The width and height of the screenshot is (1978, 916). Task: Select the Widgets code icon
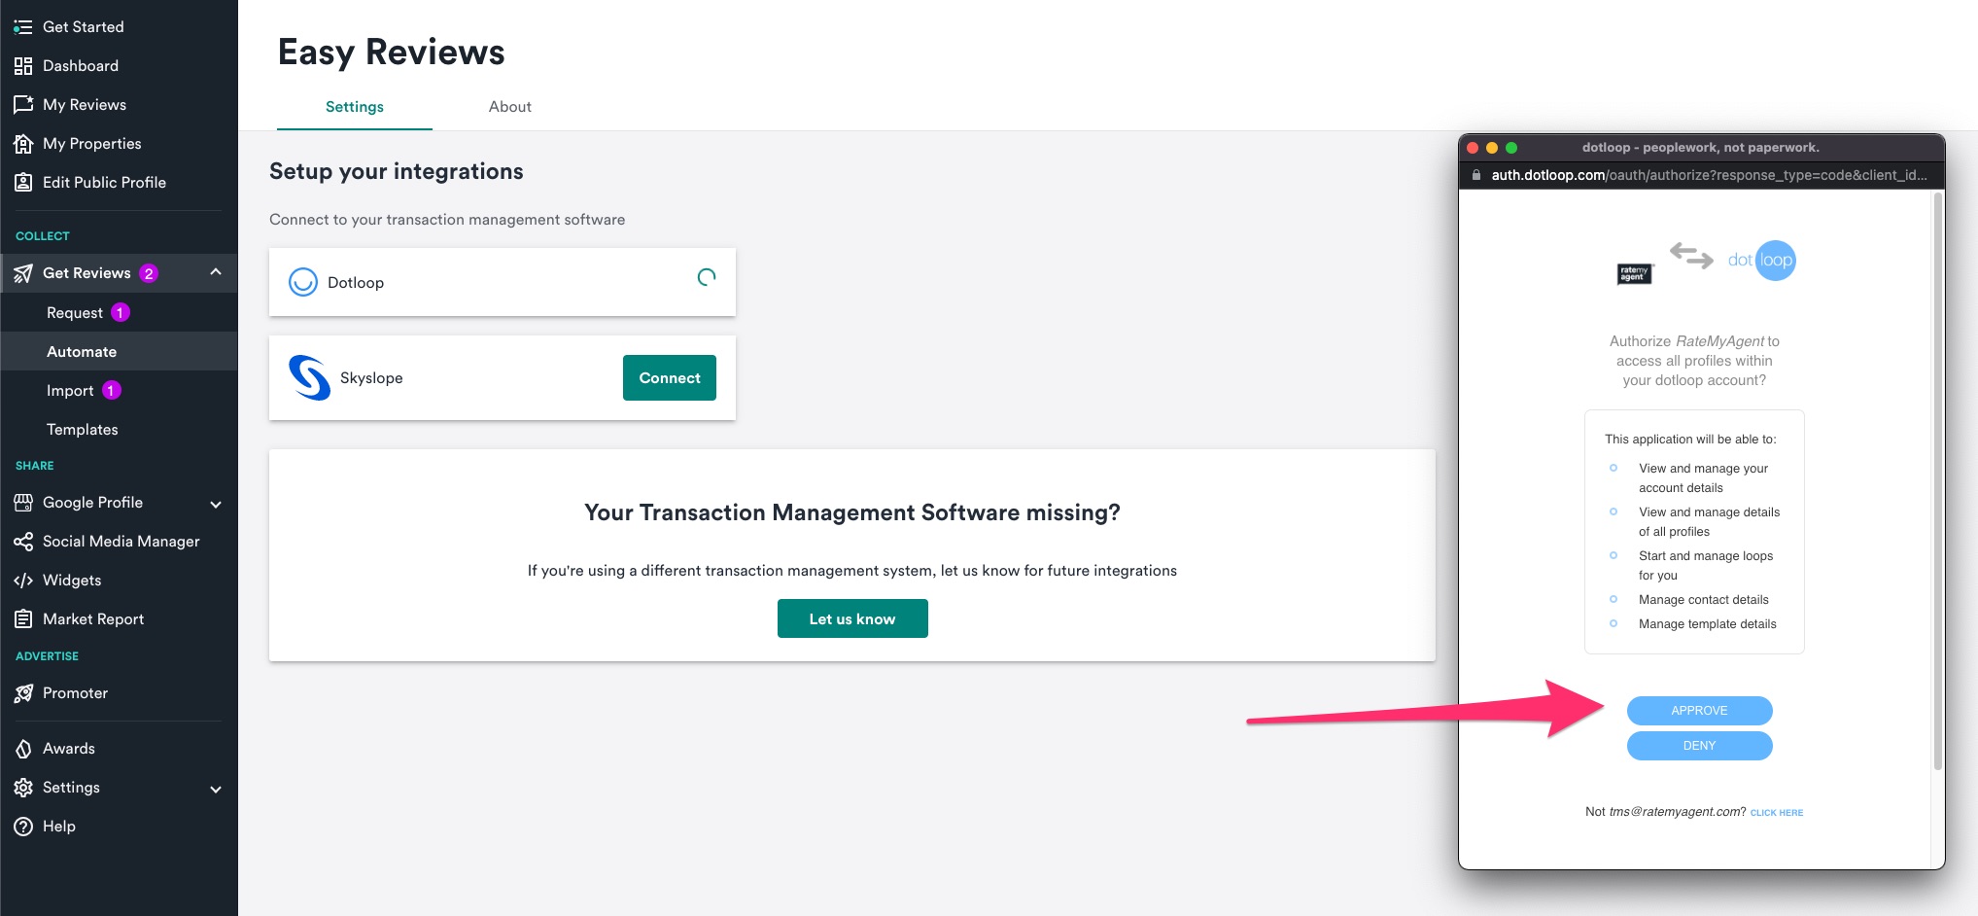(x=23, y=580)
